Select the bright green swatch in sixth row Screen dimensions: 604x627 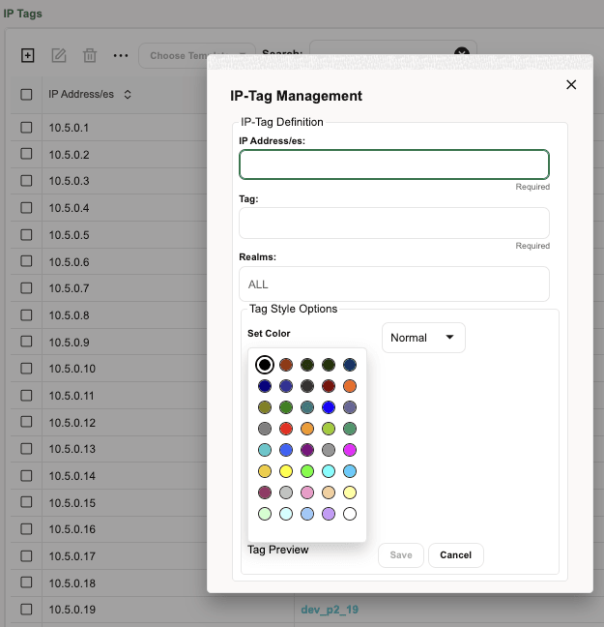[307, 471]
